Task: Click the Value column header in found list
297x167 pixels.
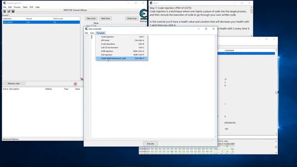Action: tap(29, 19)
